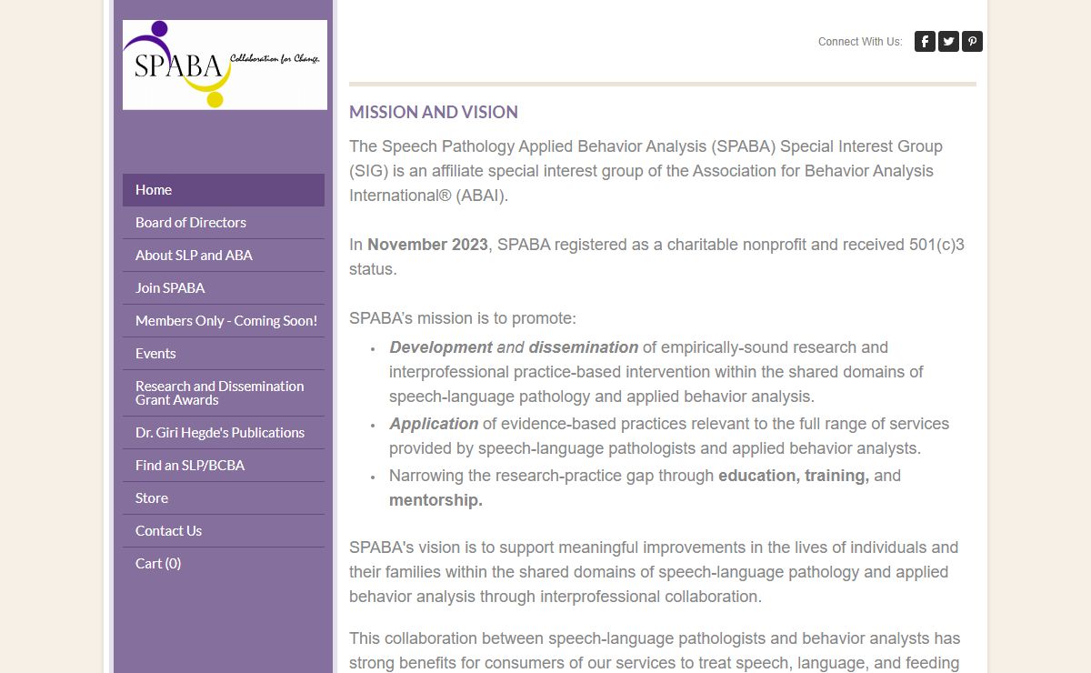Select Home in the sidebar menu
The height and width of the screenshot is (673, 1091).
tap(224, 190)
